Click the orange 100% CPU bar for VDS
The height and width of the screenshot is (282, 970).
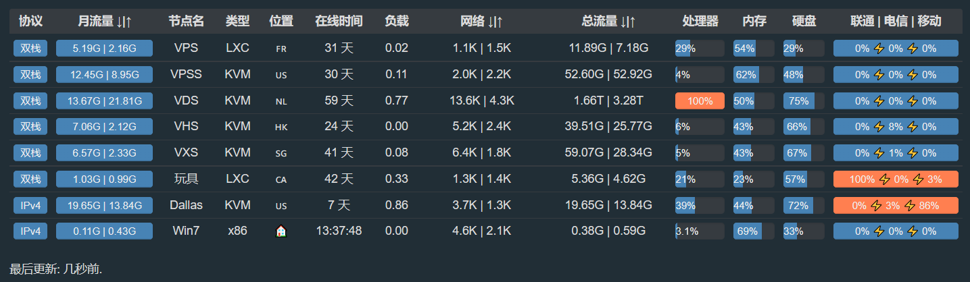pos(700,101)
